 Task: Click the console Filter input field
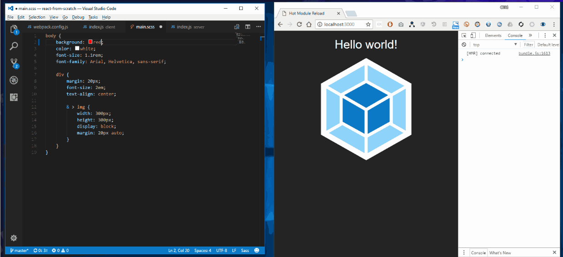coord(528,44)
